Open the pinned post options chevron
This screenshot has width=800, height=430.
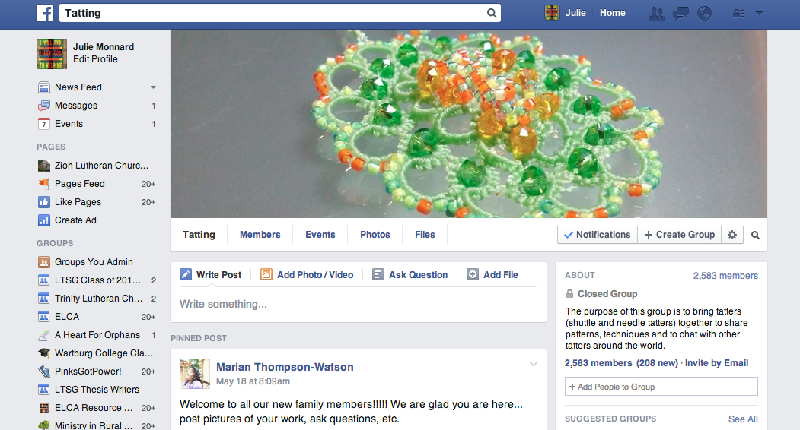[533, 364]
